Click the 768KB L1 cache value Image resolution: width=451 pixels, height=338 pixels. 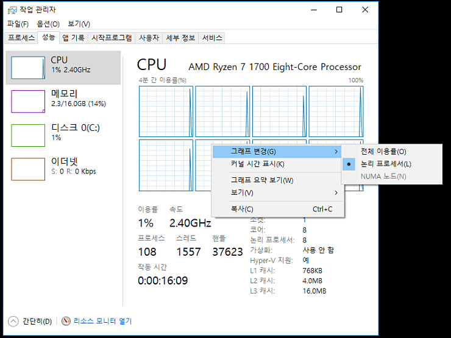click(313, 271)
